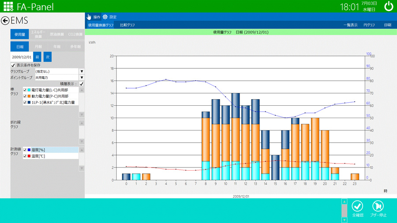This screenshot has height=223, width=397.
Task: Open ポイントグループ dropdown arrow
Action: pos(82,78)
